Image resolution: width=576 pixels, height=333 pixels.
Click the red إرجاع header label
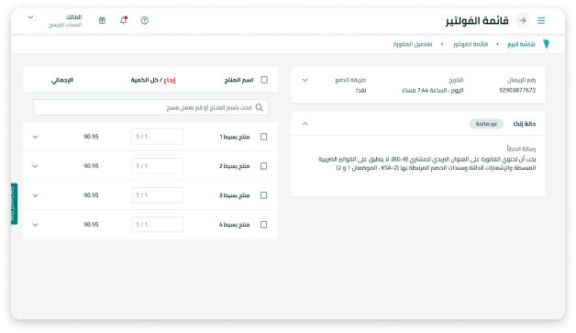170,80
